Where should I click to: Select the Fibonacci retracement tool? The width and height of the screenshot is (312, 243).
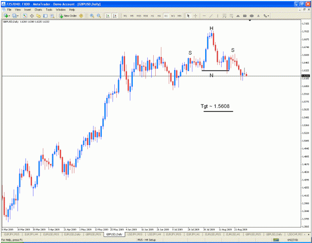[231, 15]
